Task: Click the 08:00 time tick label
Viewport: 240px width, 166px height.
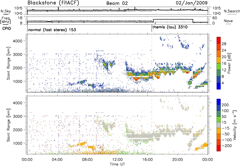Action: click(x=87, y=160)
